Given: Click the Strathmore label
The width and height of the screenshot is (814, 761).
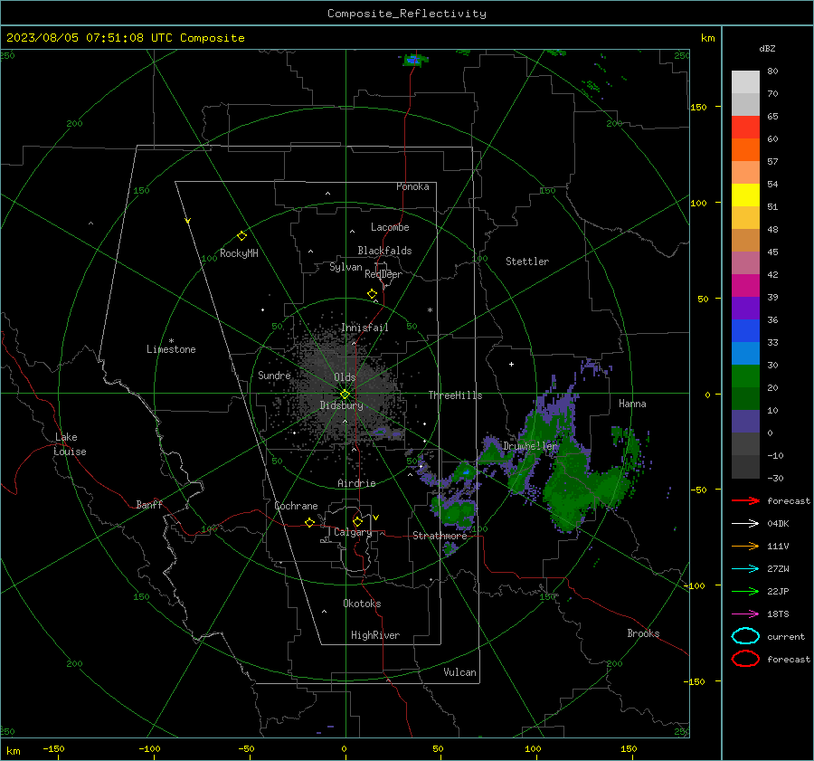Looking at the screenshot, I should pyautogui.click(x=440, y=536).
